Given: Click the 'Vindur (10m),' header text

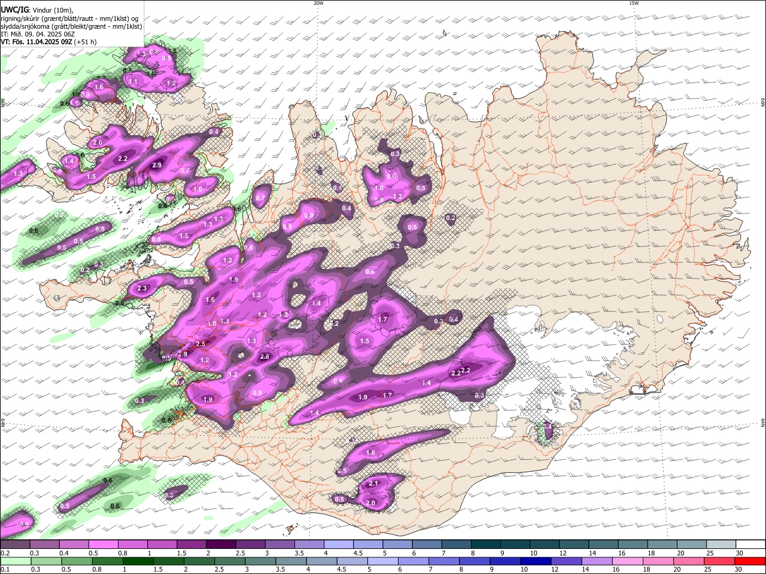Looking at the screenshot, I should pos(53,10).
